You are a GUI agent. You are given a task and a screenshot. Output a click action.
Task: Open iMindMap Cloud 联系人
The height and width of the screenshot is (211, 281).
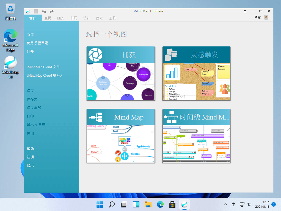pos(45,75)
